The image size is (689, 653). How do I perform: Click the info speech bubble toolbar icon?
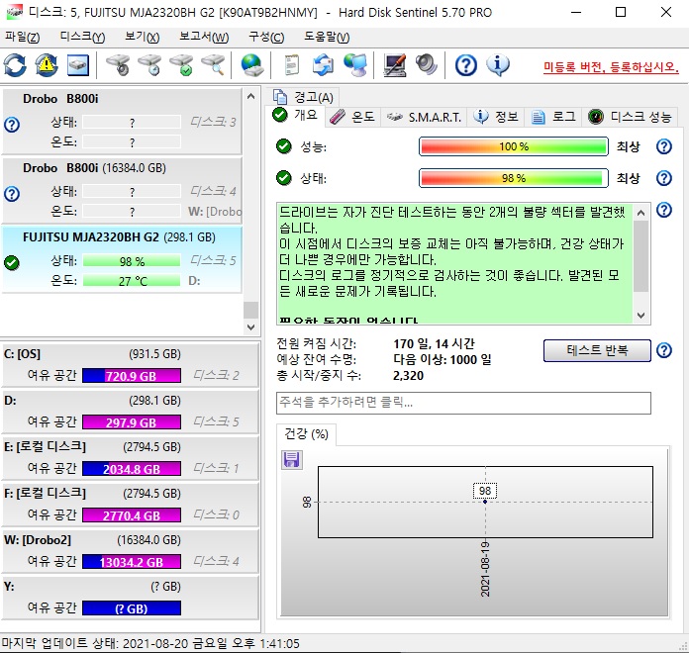[497, 65]
